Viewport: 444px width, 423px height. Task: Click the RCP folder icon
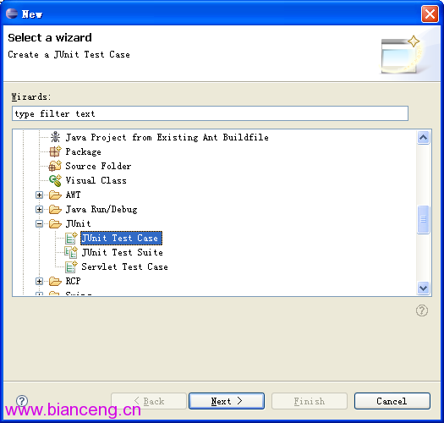(x=55, y=282)
